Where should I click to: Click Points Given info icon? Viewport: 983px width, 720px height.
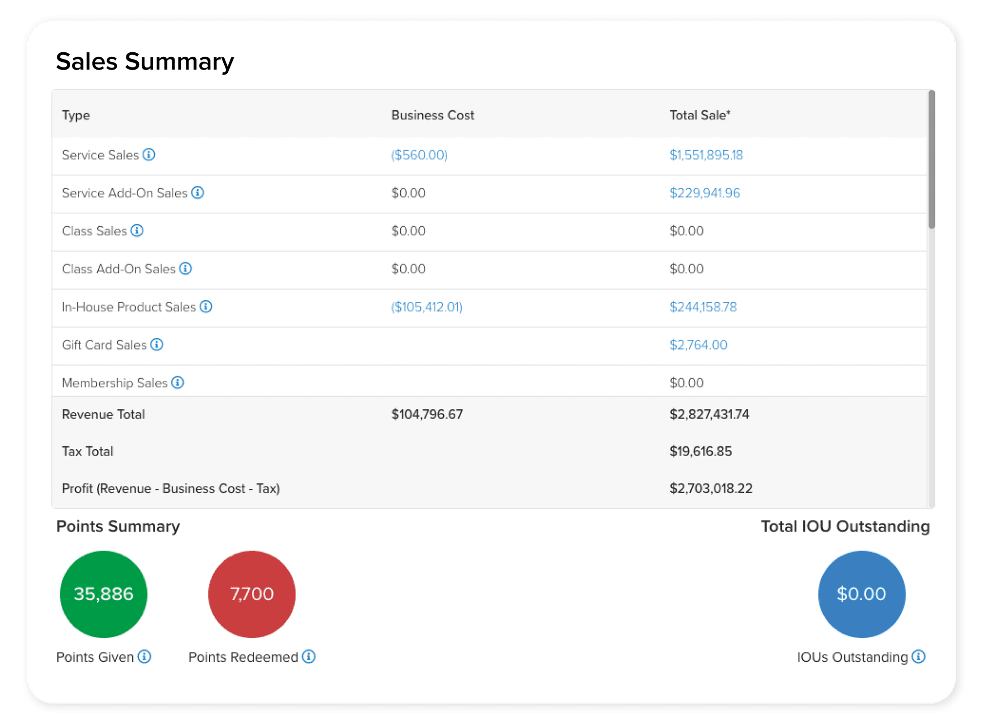(144, 657)
